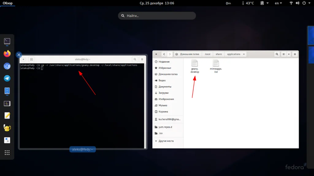This screenshot has width=314, height=176.
Task: Open Видео in the sidebar
Action: pos(168,80)
